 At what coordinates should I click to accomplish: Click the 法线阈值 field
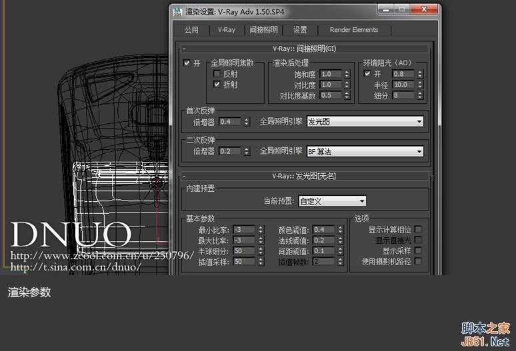click(x=324, y=240)
